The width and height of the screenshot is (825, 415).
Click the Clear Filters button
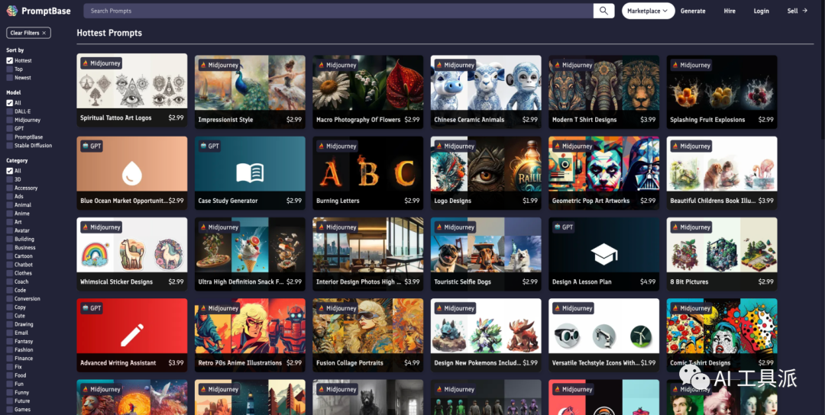(28, 33)
